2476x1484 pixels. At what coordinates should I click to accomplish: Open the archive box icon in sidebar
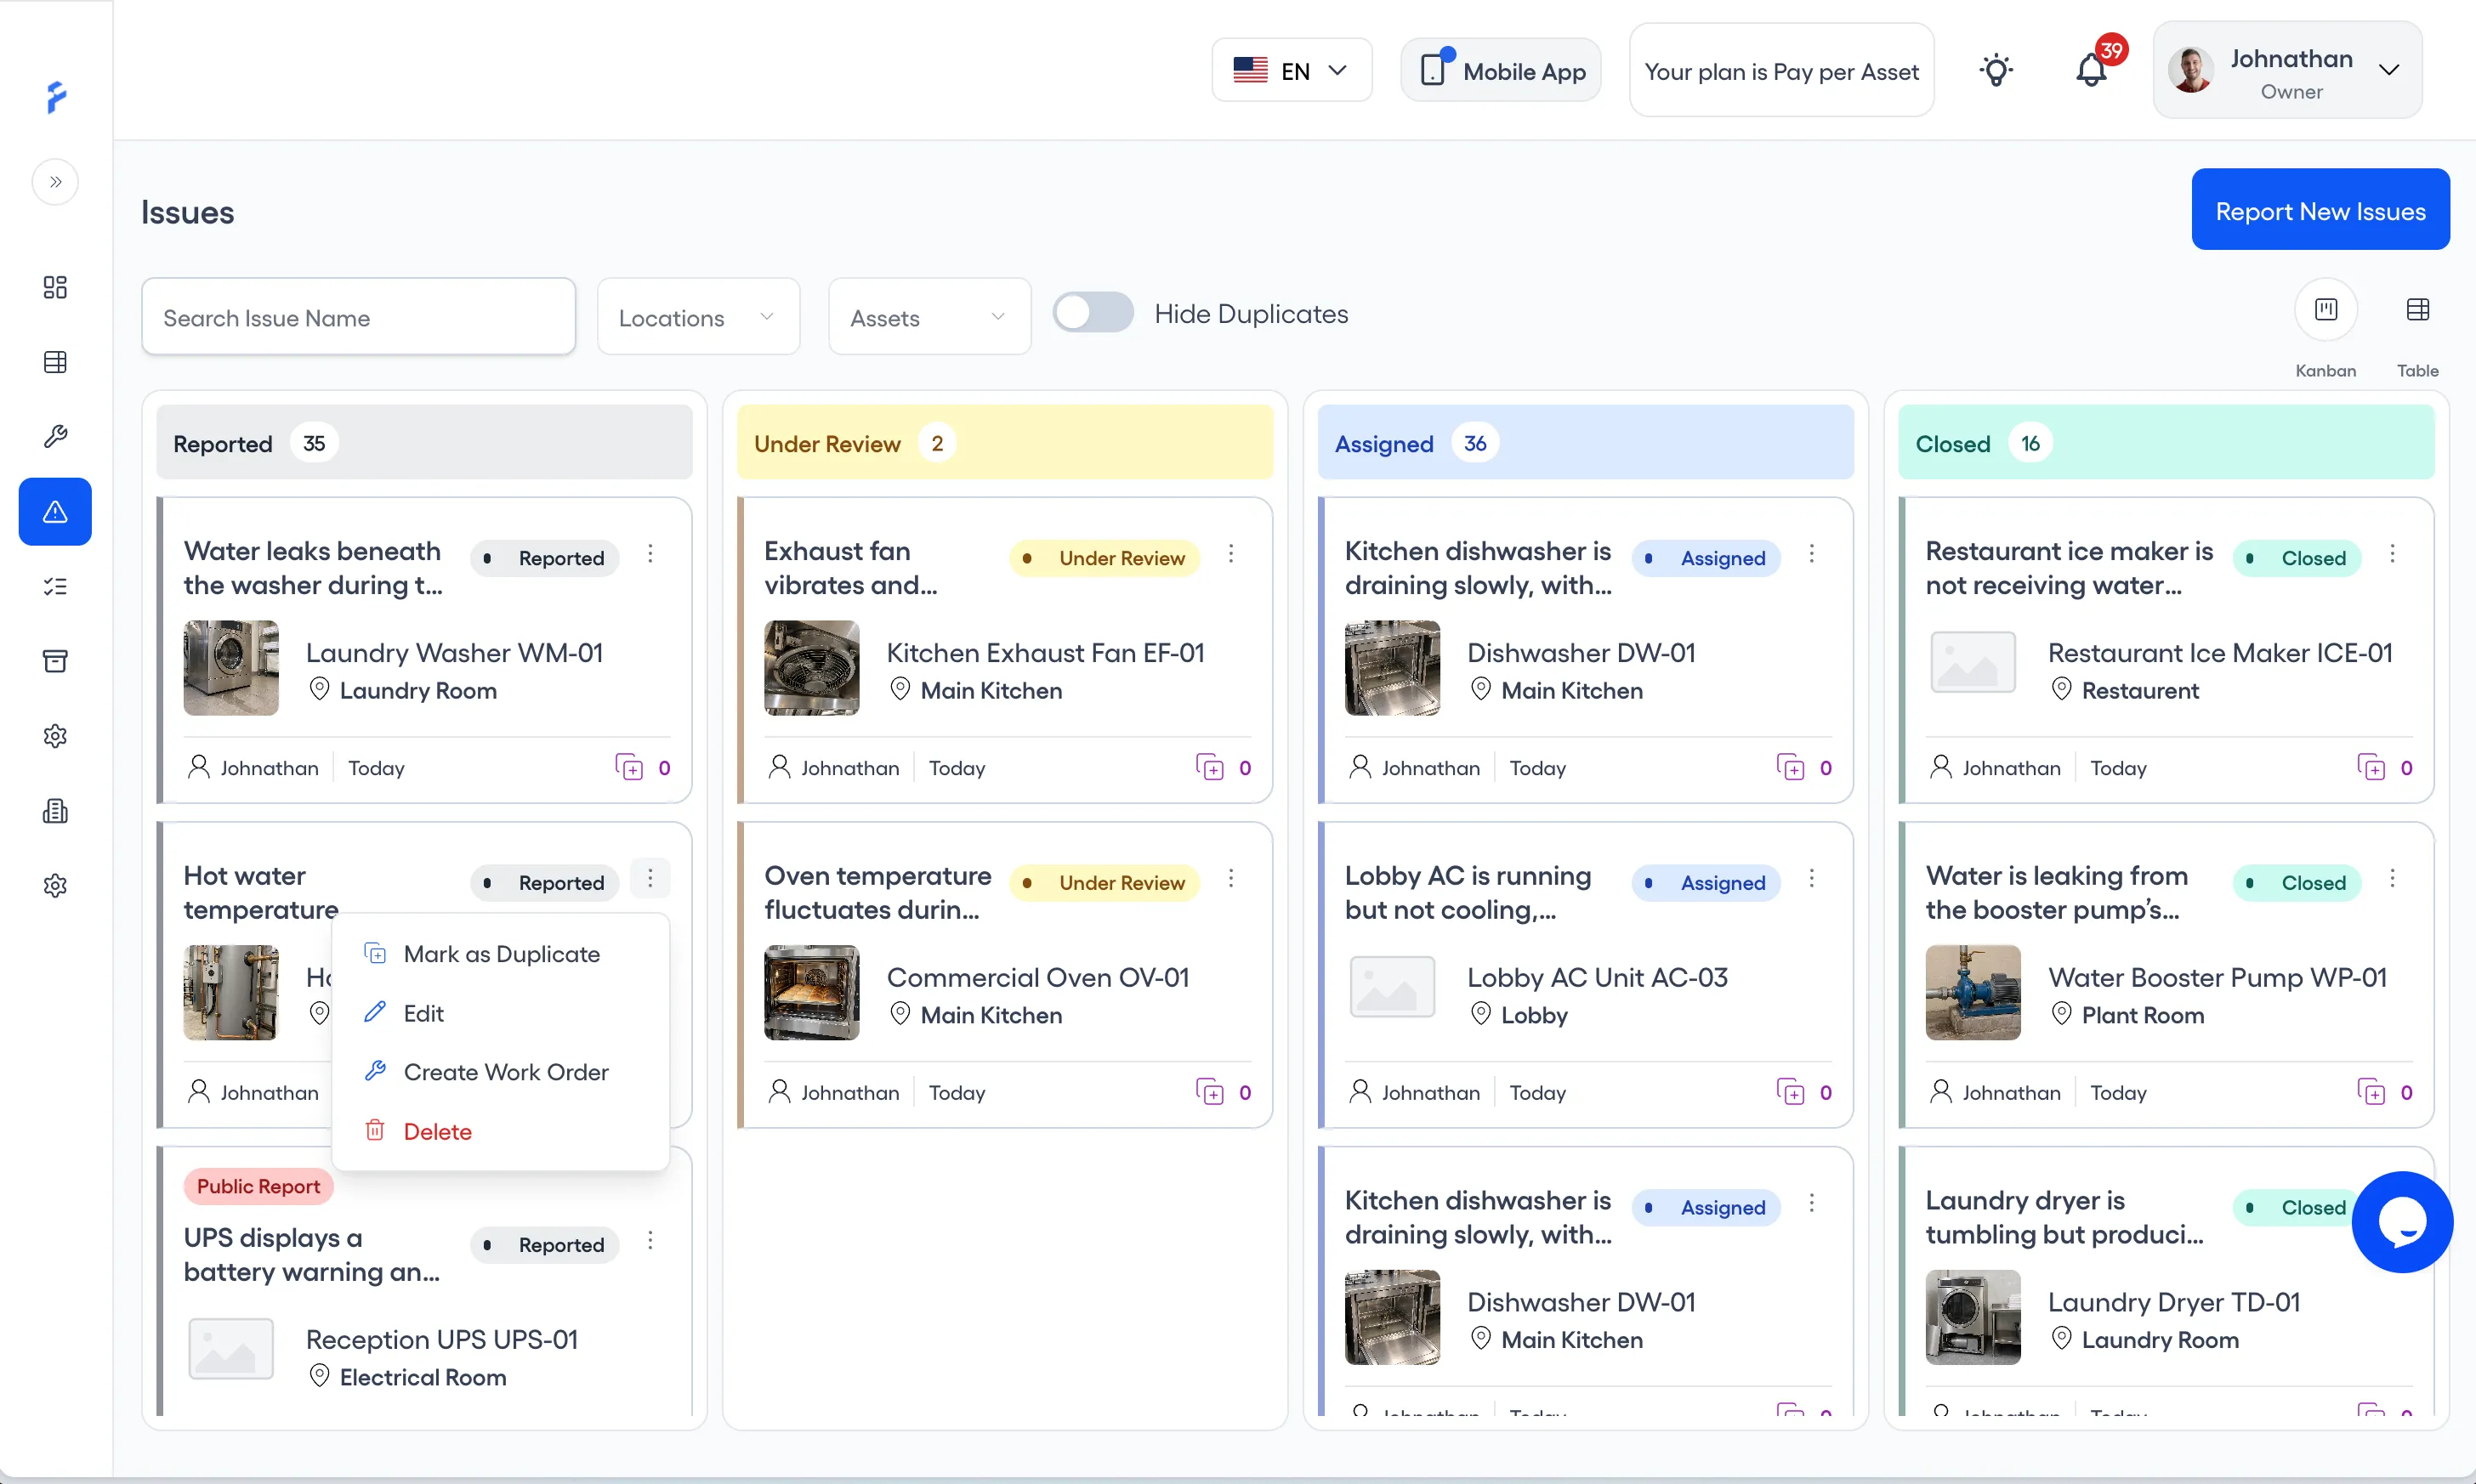[x=55, y=661]
